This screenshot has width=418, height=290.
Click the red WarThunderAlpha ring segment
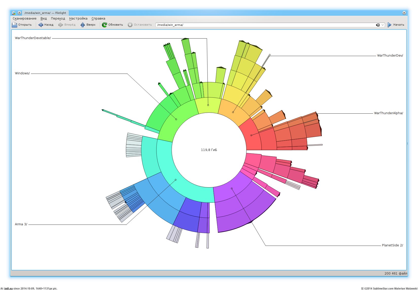(x=251, y=135)
